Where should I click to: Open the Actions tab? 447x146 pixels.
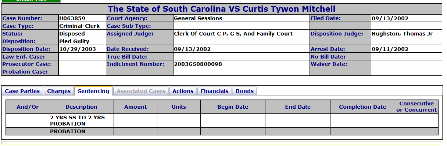pyautogui.click(x=183, y=91)
